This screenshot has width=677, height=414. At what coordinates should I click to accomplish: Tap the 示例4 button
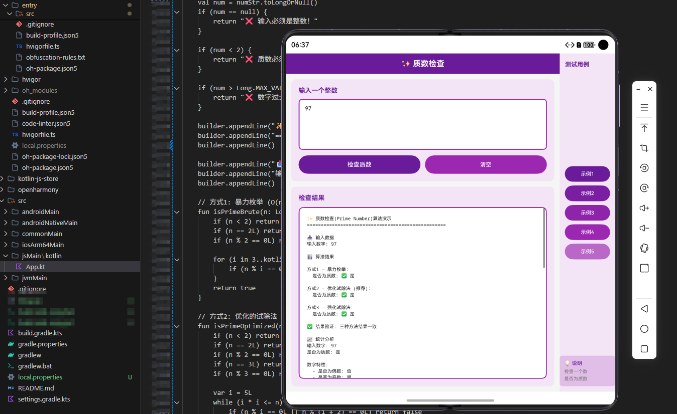[587, 232]
